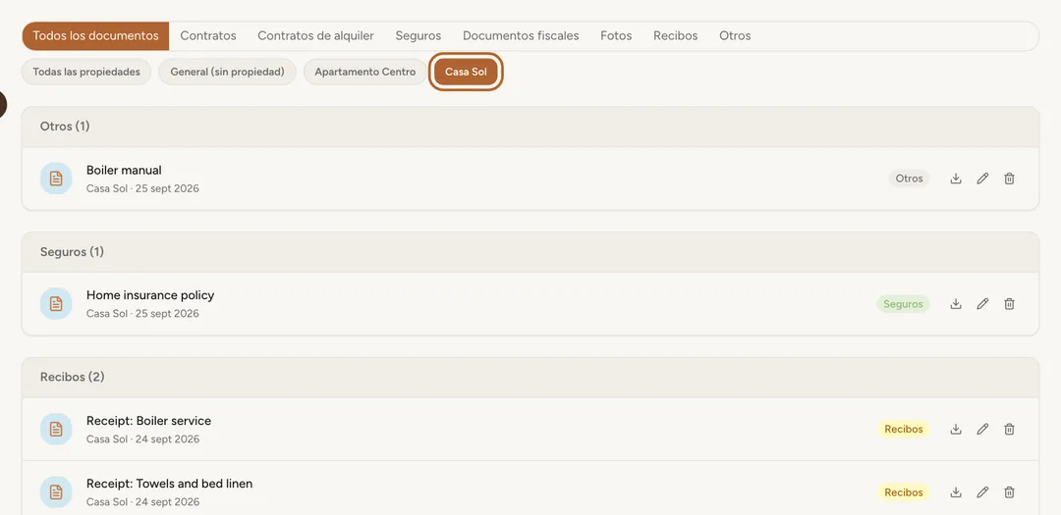The width and height of the screenshot is (1061, 515).
Task: Click the Home insurance policy file icon
Action: click(56, 304)
